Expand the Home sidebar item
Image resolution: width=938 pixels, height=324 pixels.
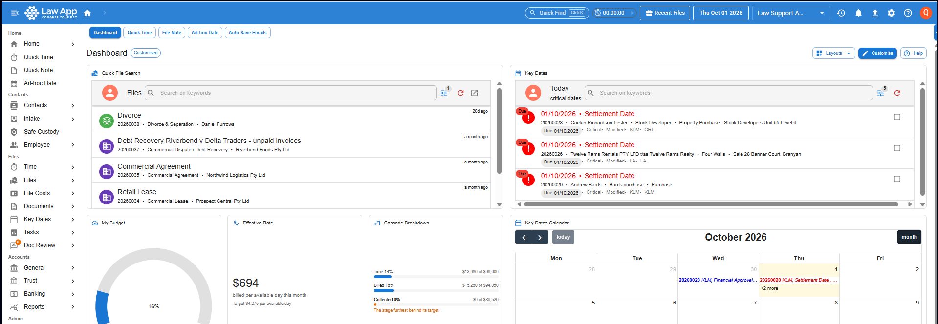pyautogui.click(x=73, y=44)
